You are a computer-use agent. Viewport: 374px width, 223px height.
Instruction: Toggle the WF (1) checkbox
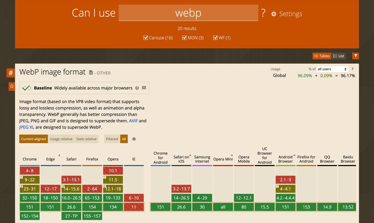pos(215,38)
